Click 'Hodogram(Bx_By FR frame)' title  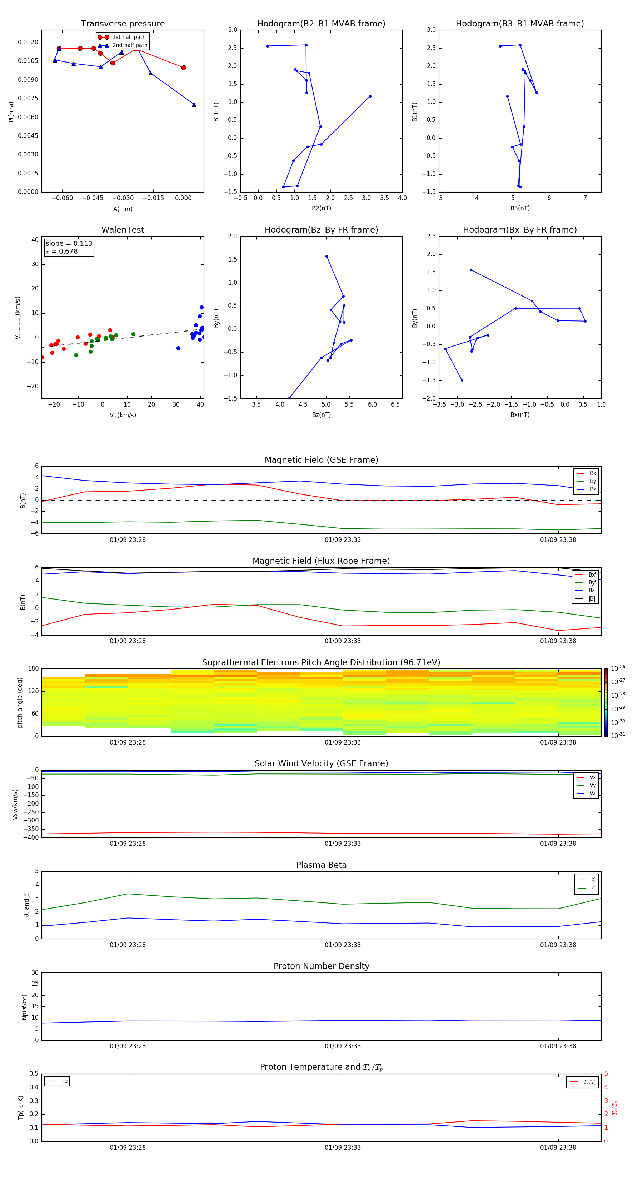point(520,230)
